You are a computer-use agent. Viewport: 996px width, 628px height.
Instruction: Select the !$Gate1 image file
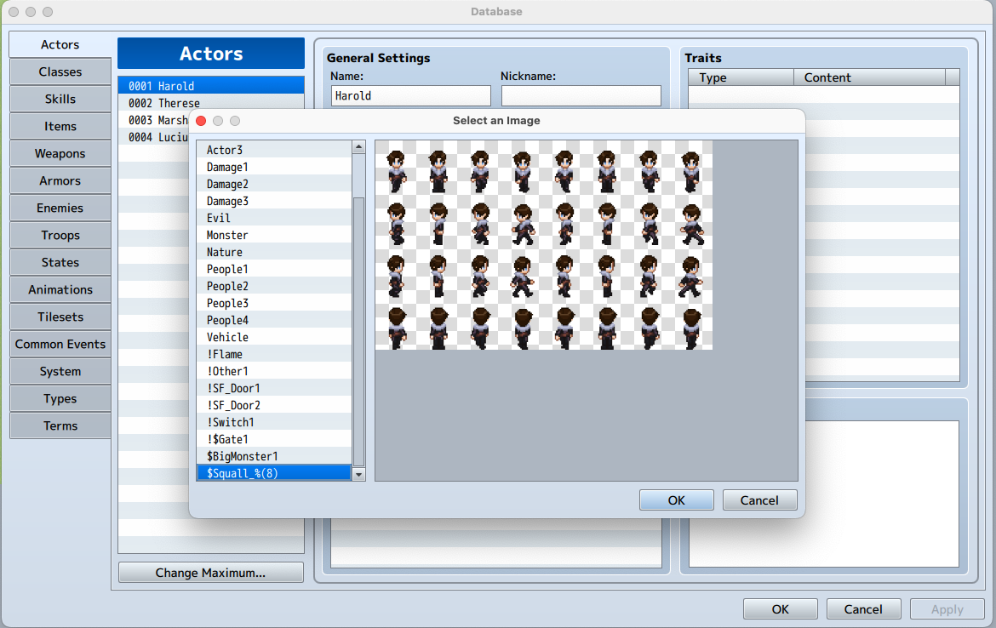point(274,439)
